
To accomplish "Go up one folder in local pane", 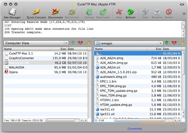I will click(x=73, y=43).
